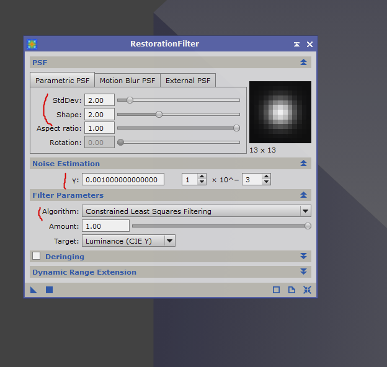
Task: Click the disabled Rotation slider handle
Action: tap(120, 143)
